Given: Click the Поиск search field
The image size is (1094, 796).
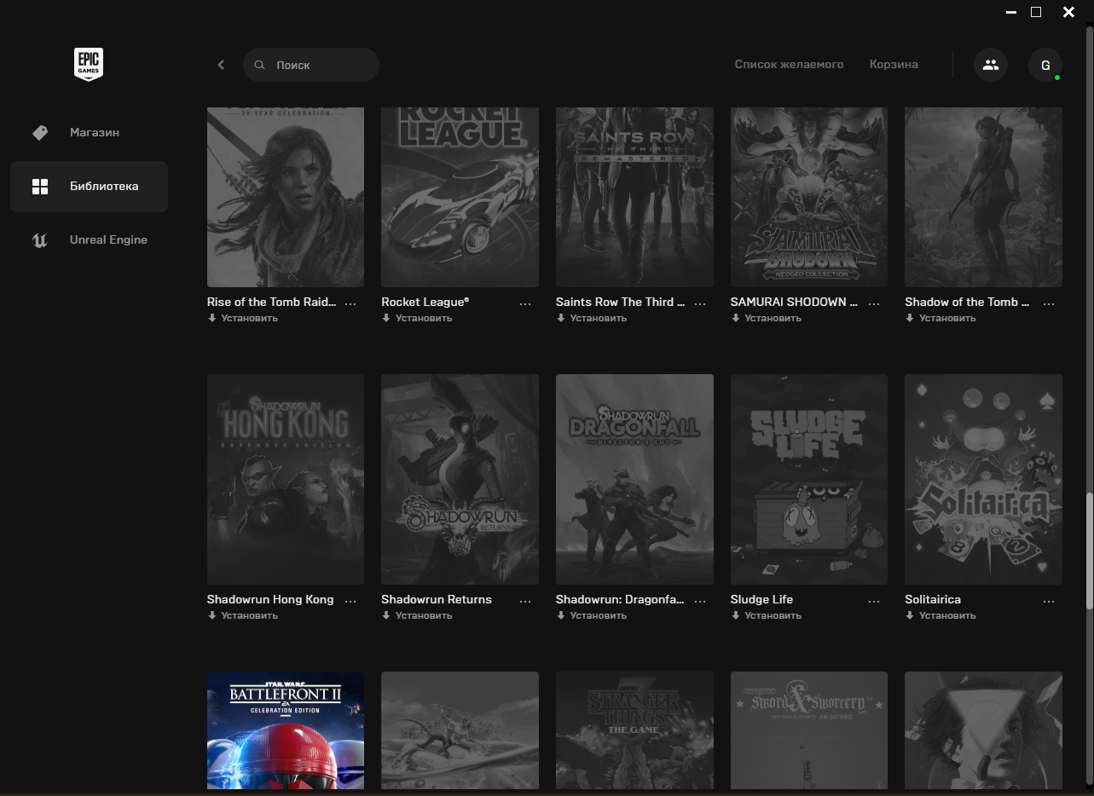Looking at the screenshot, I should [x=311, y=65].
